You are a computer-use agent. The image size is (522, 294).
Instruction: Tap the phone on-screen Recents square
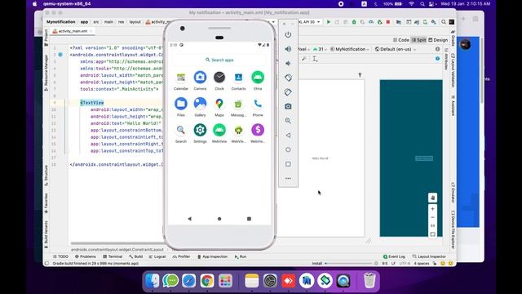tap(249, 219)
